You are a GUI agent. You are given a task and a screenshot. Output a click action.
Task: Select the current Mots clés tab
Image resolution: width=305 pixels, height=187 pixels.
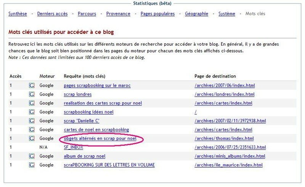pos(255,14)
